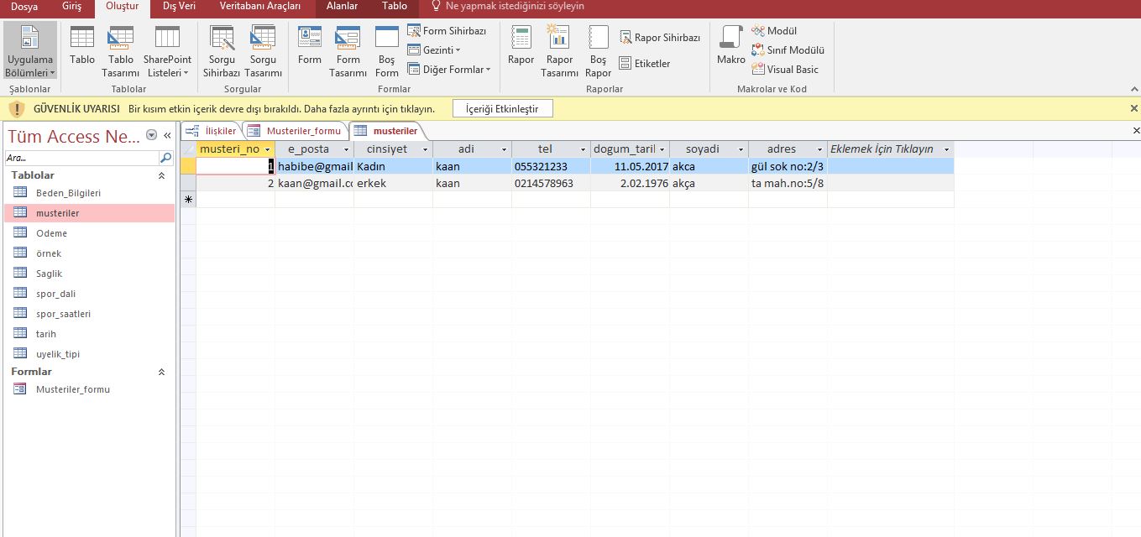1141x537 pixels.
Task: Collapse the Formlar group in navigation pane
Action: click(161, 372)
